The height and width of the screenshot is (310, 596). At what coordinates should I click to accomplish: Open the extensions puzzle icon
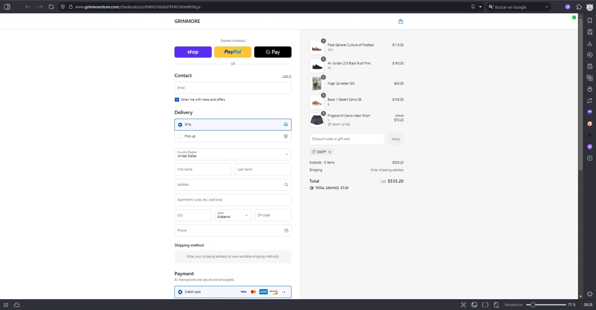(579, 7)
